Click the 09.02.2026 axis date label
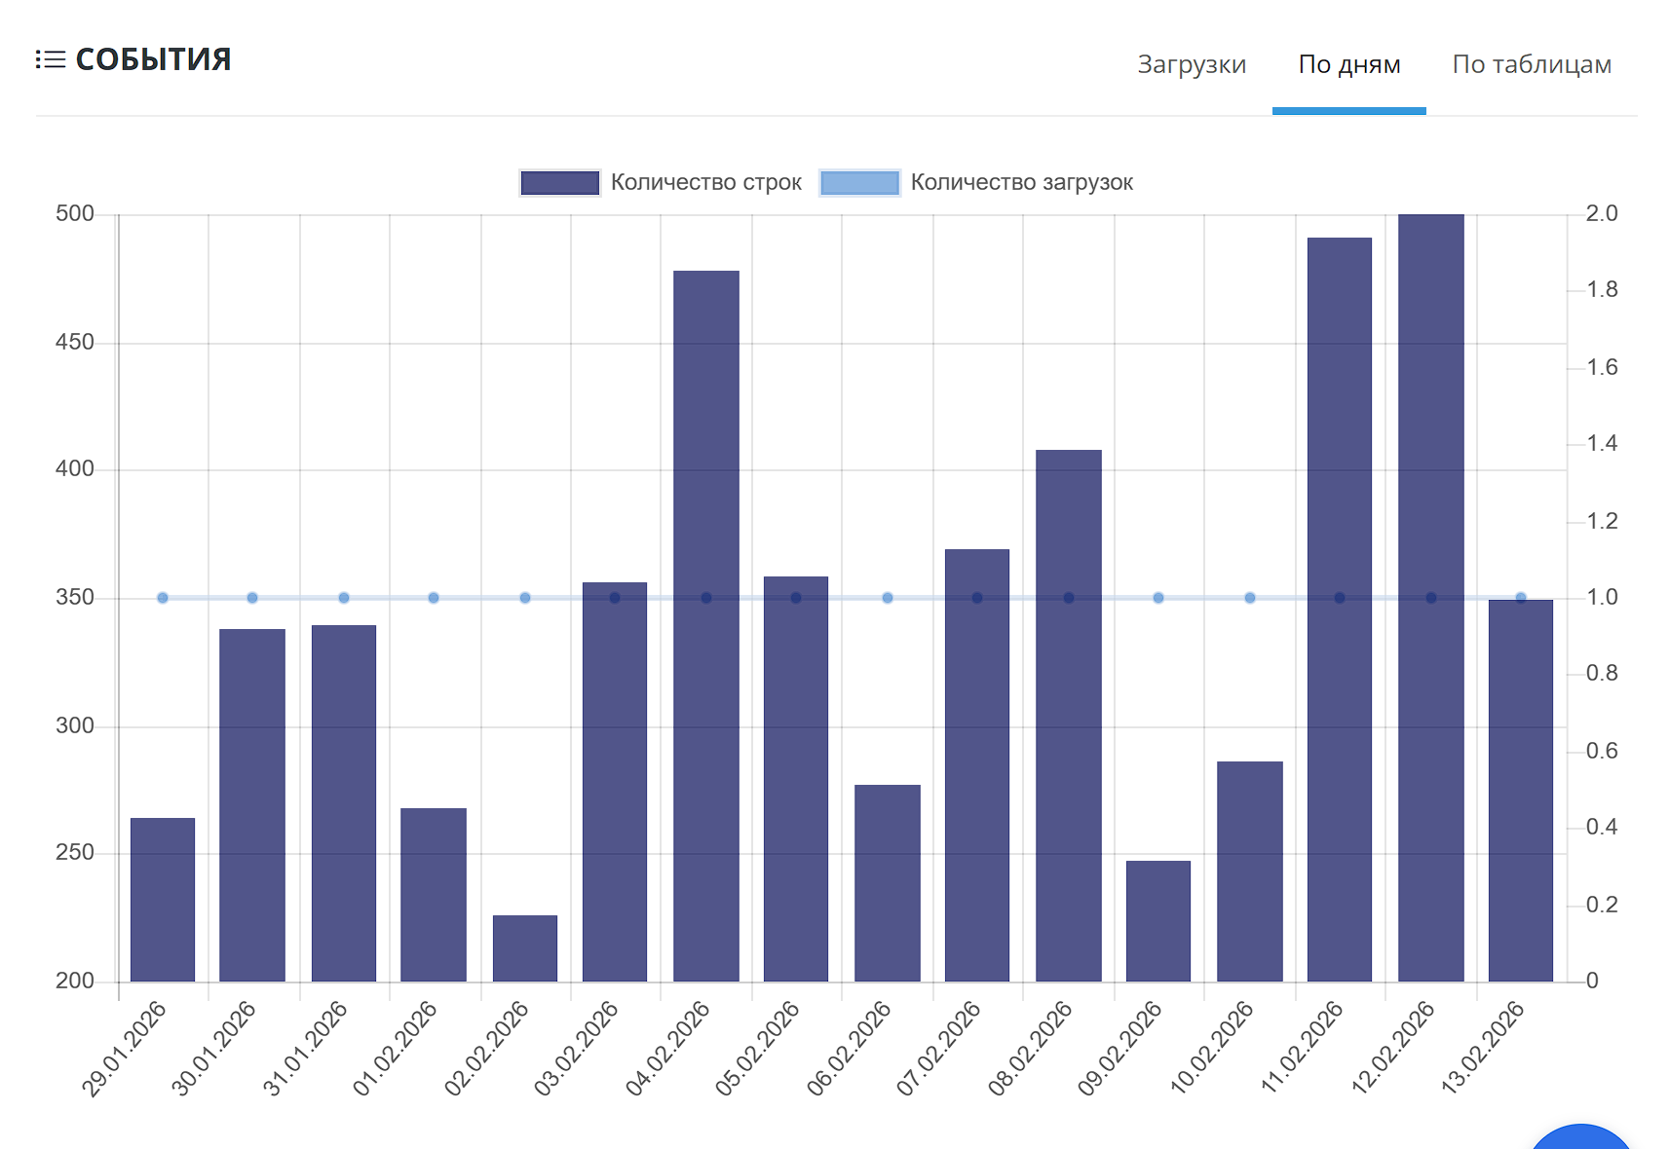Image resolution: width=1669 pixels, height=1149 pixels. pos(1120,1050)
